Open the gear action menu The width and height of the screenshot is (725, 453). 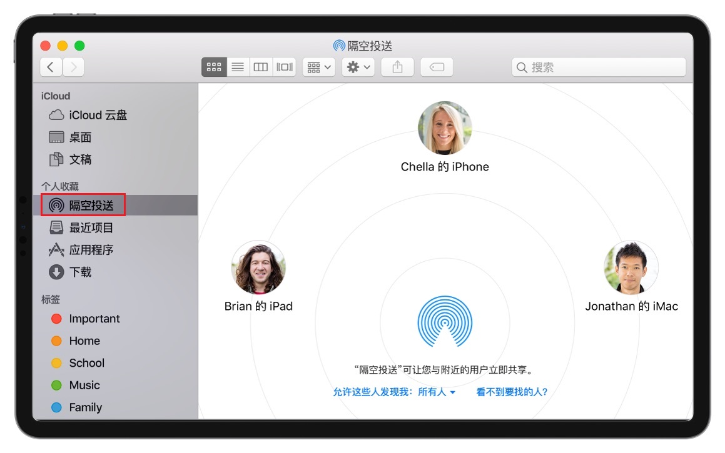tap(358, 67)
